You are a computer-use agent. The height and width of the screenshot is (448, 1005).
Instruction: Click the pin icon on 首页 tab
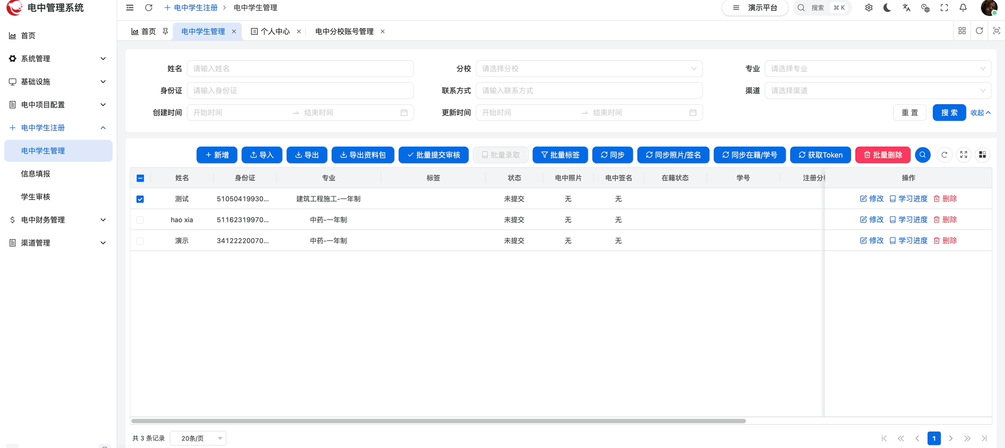point(165,31)
